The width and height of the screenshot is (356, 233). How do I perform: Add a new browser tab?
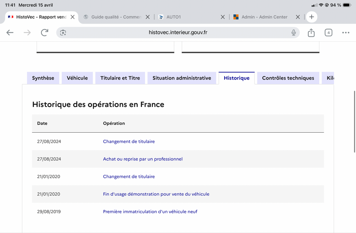pos(311,17)
